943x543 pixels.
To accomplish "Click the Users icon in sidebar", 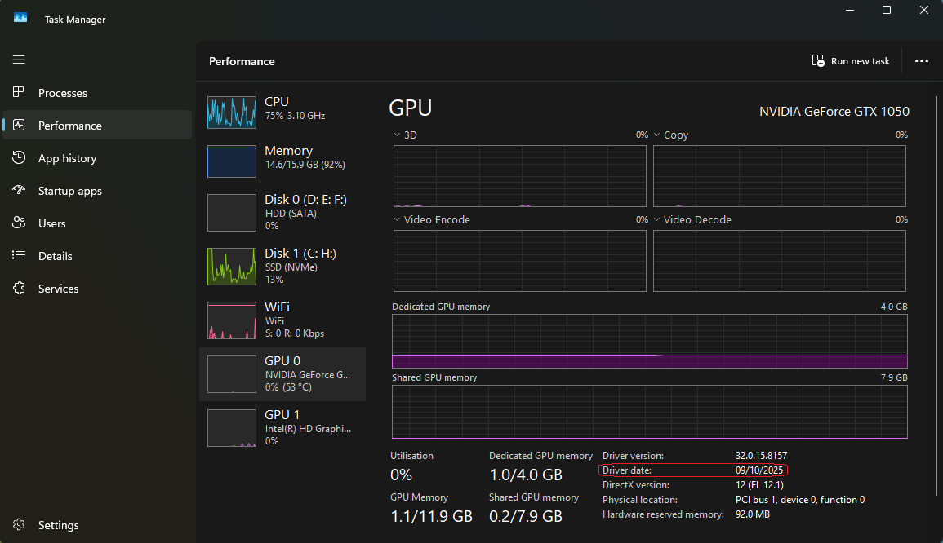I will coord(19,223).
